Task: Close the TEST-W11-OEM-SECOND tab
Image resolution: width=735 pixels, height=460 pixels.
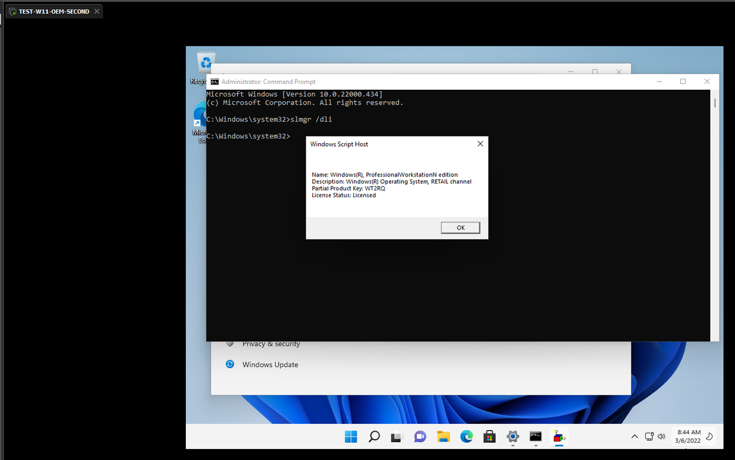Action: [x=96, y=11]
